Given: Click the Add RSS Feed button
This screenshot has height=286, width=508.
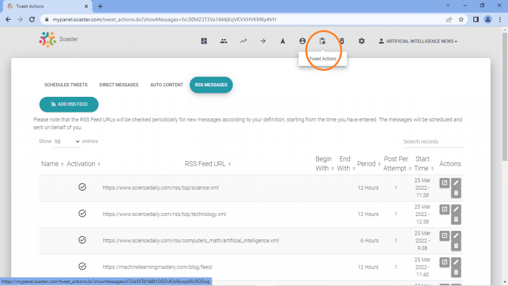Looking at the screenshot, I should 68,104.
